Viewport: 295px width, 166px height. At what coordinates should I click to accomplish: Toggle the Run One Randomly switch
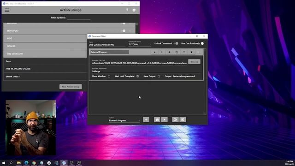202,43
